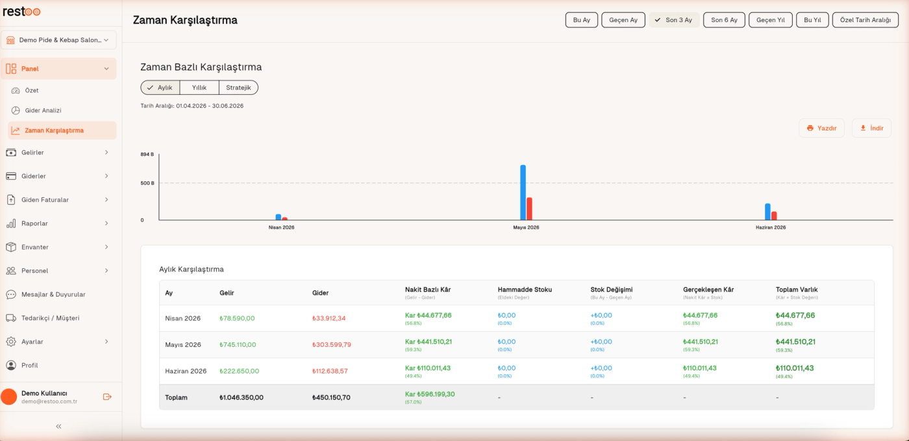
Task: Click the İndir download button
Action: (872, 128)
